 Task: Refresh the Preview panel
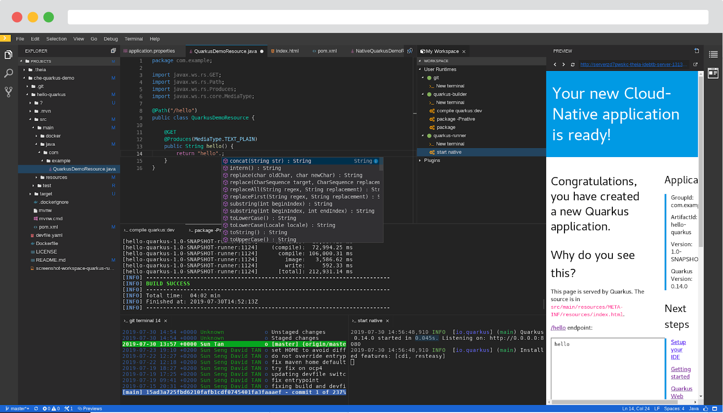coord(572,64)
